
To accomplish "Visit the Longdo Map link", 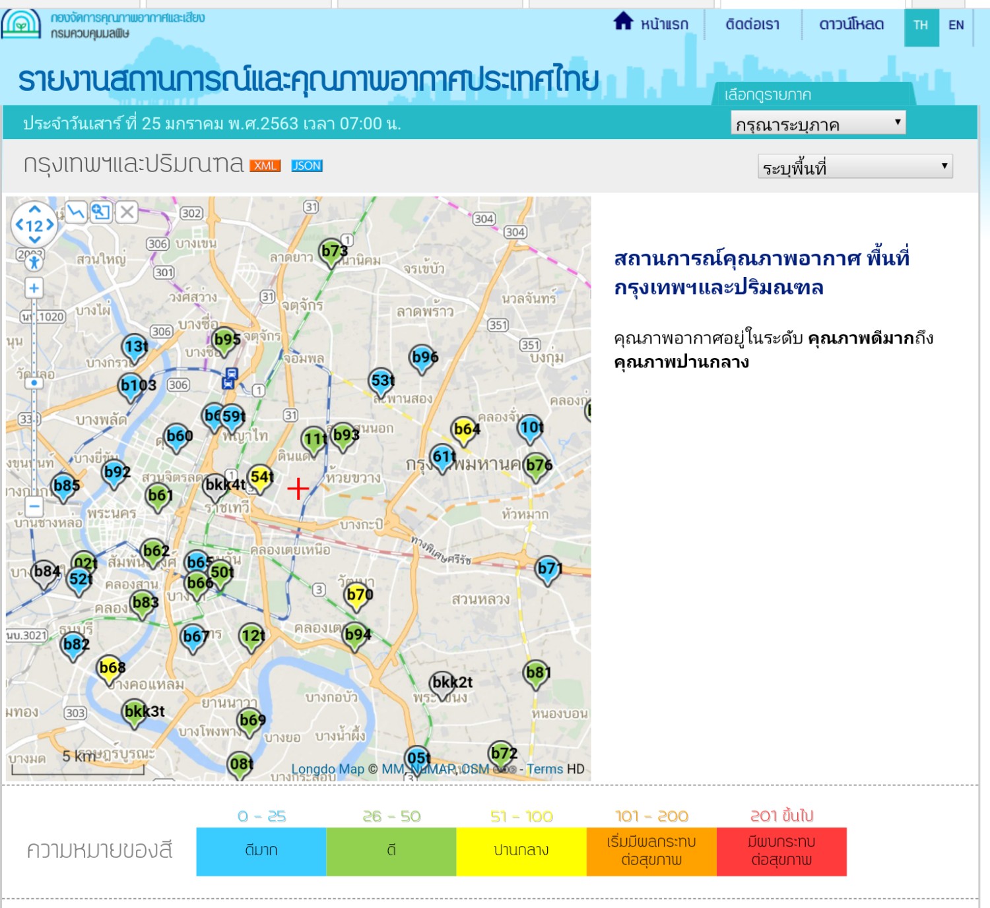I will 328,769.
